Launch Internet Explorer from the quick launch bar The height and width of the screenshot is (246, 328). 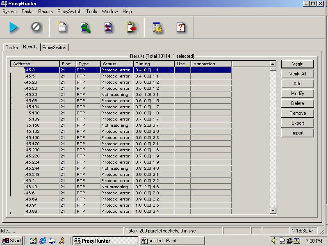43,241
